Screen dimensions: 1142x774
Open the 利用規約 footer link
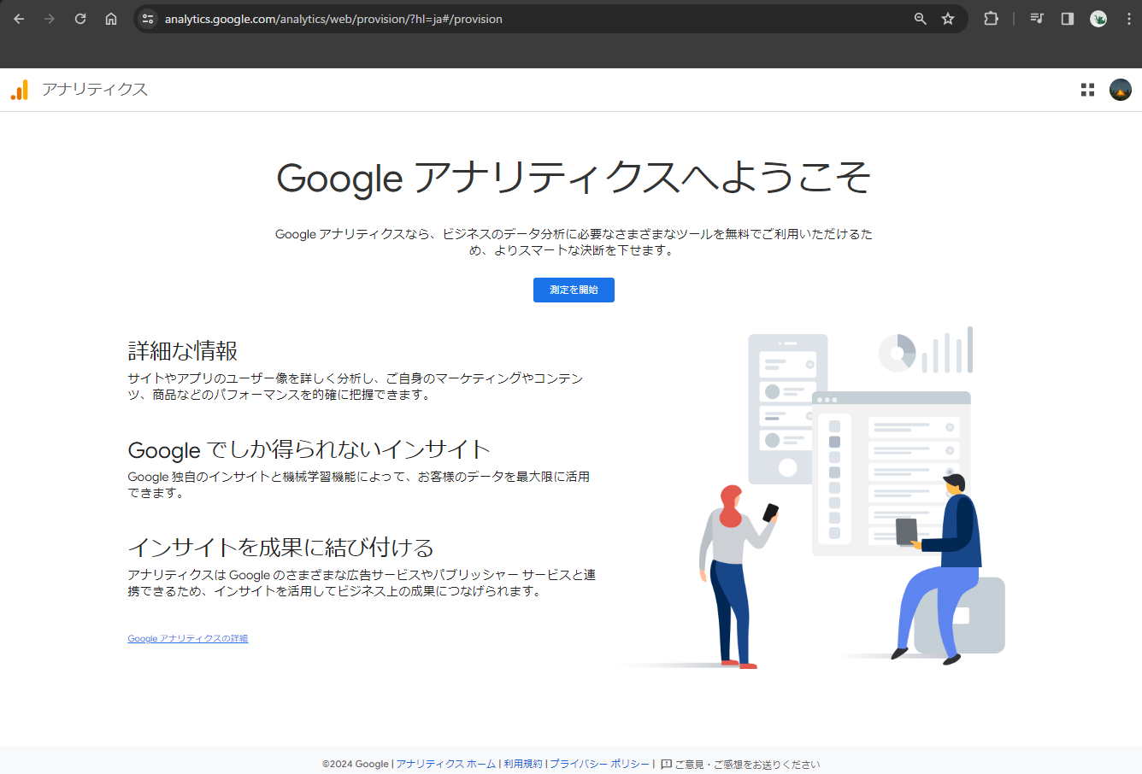point(523,764)
